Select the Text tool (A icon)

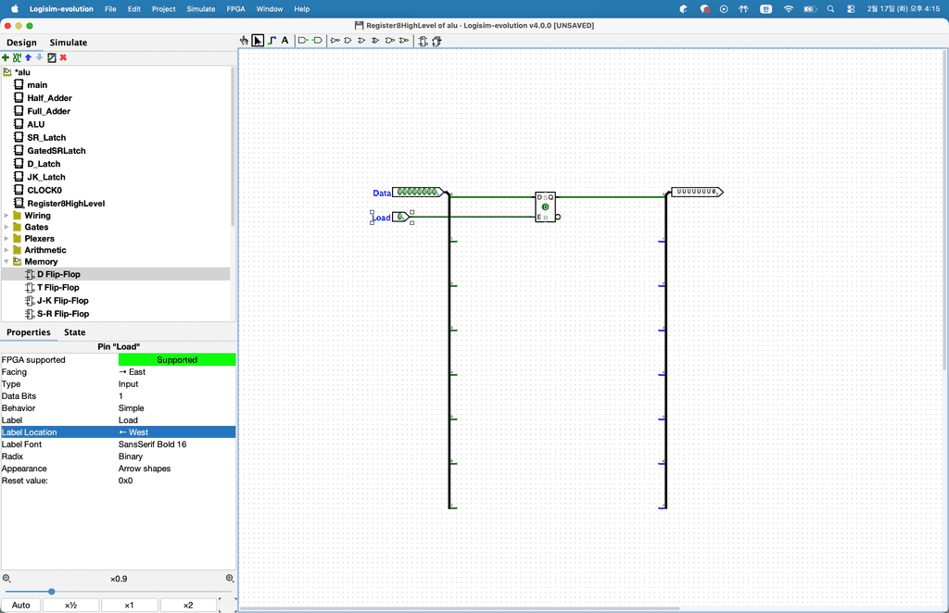tap(285, 41)
